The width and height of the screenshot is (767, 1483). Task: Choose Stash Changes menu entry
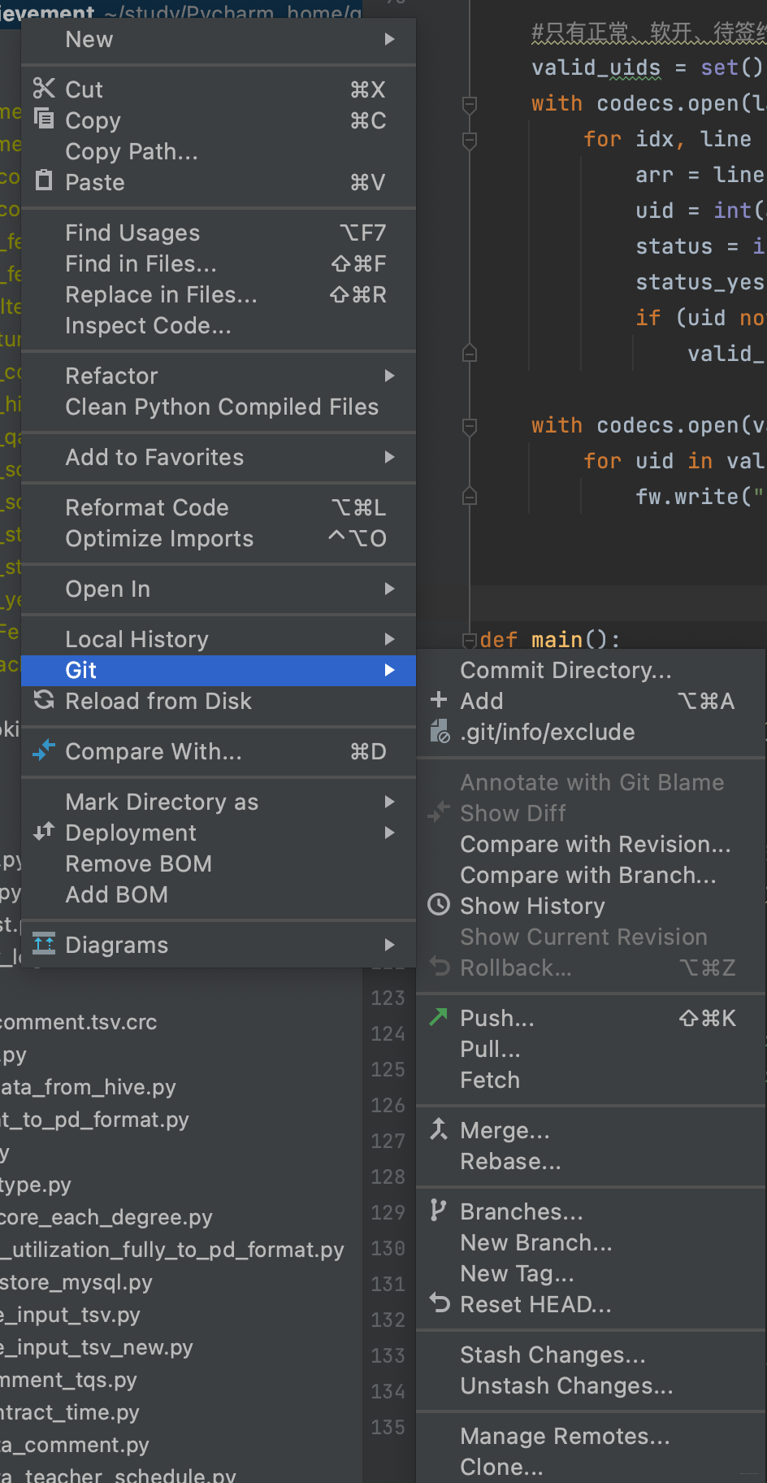pyautogui.click(x=552, y=1355)
